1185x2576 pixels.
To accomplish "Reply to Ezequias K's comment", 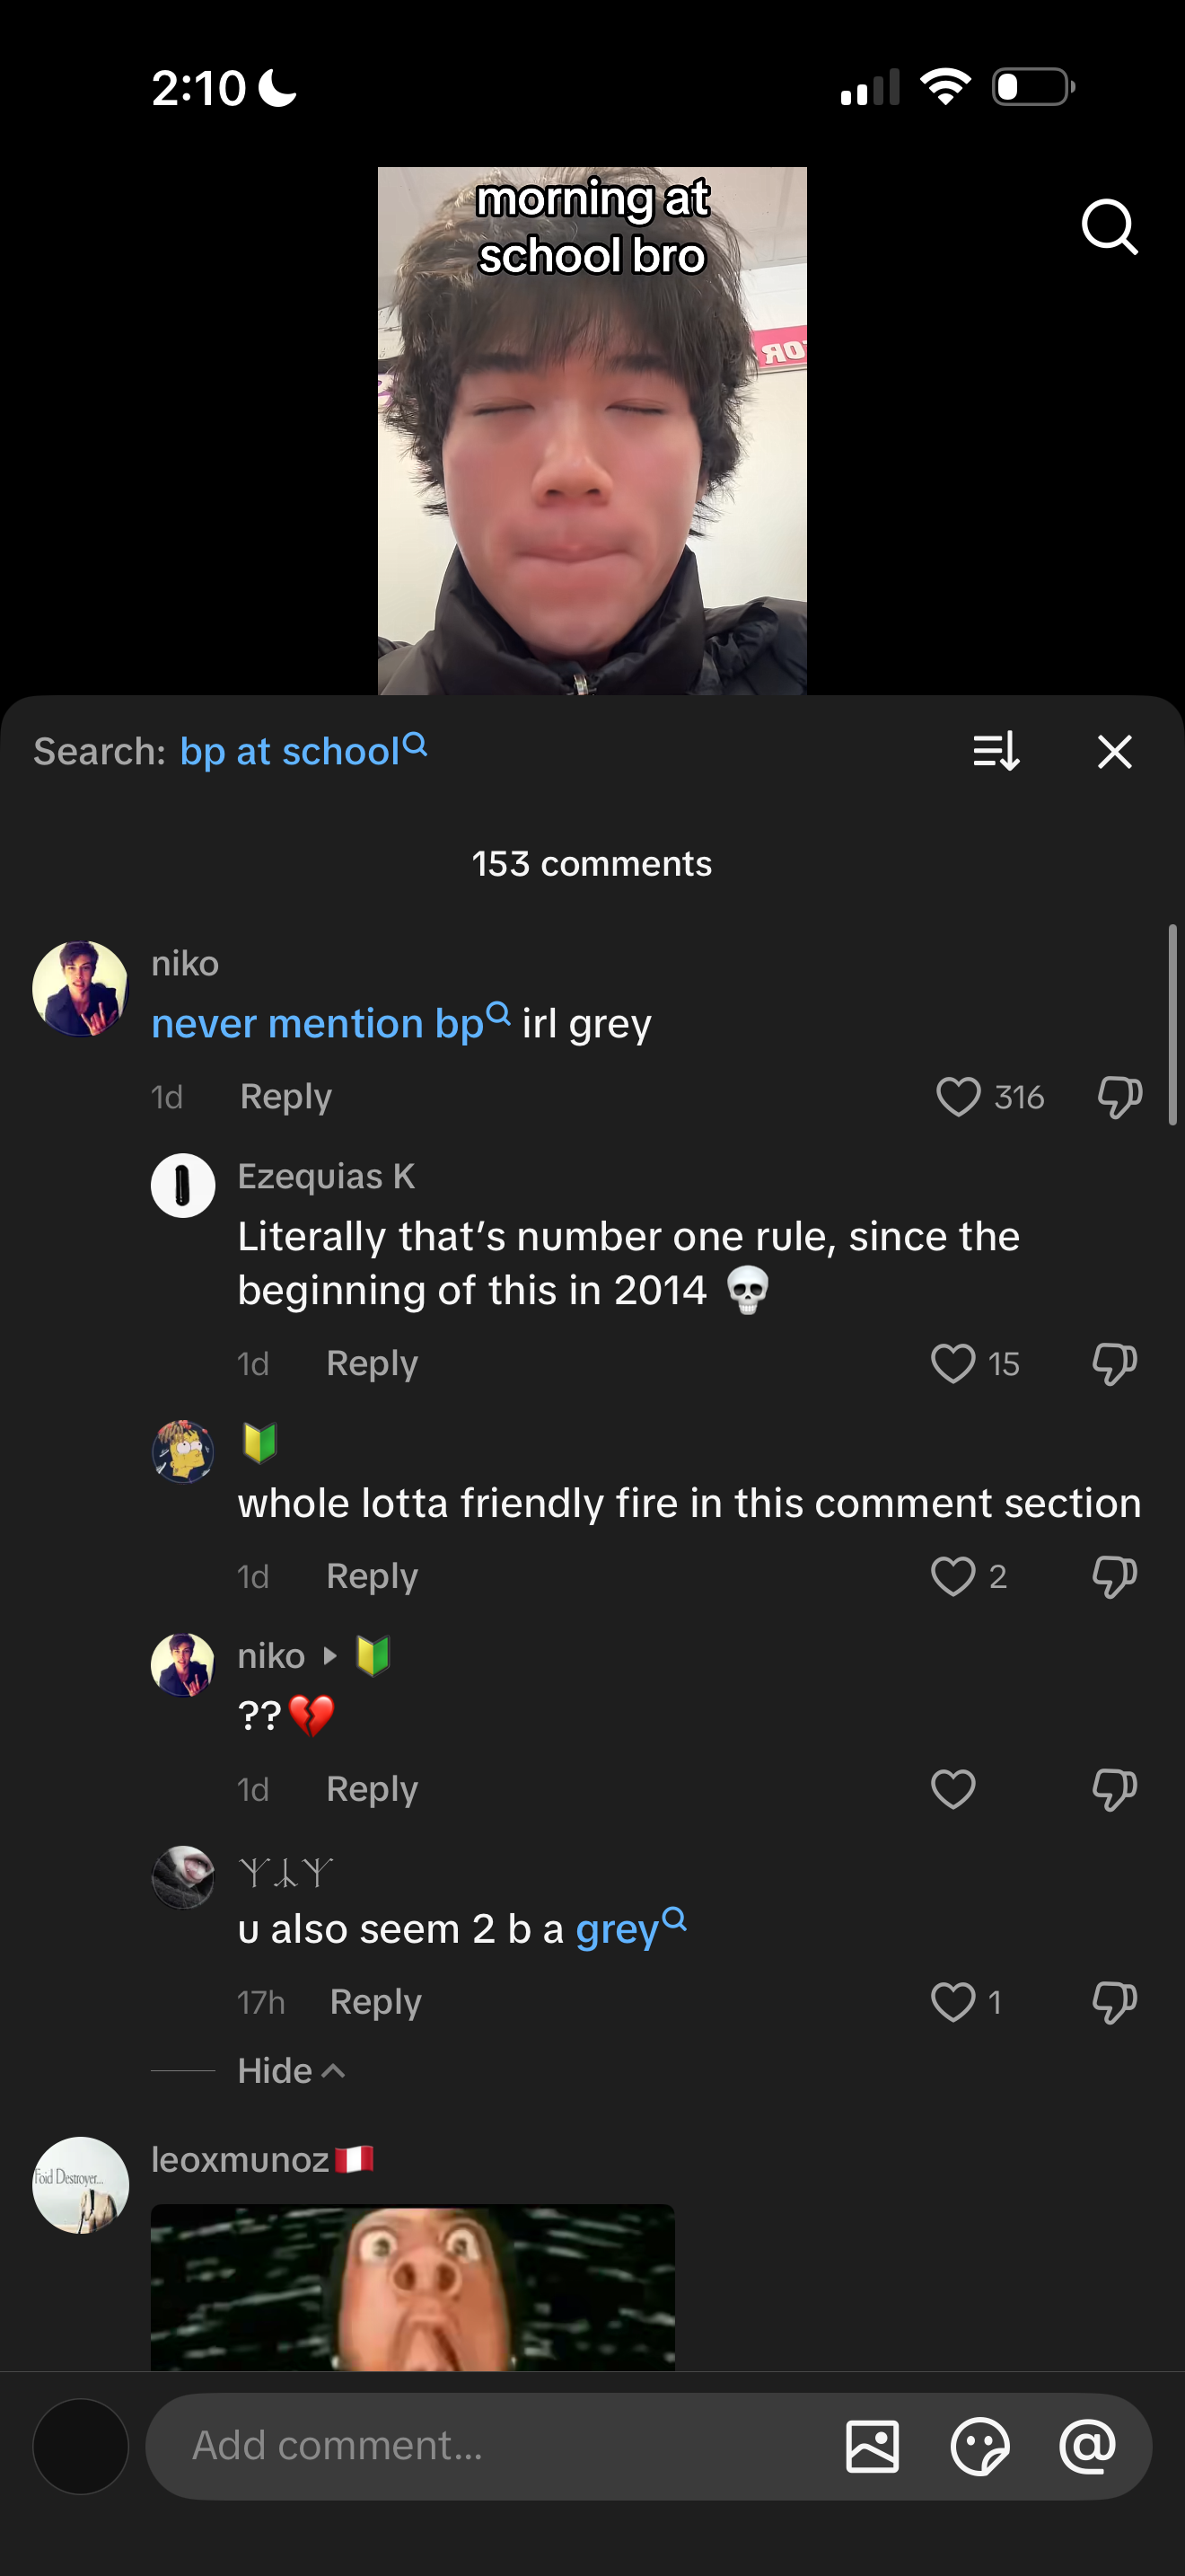I will [372, 1363].
